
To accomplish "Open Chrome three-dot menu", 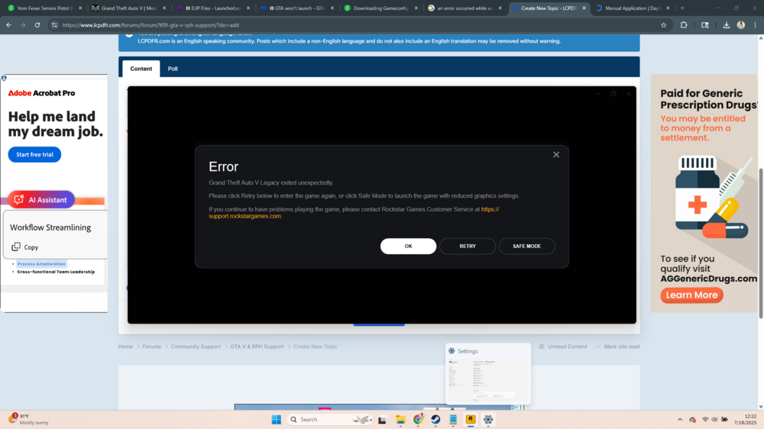I will tap(756, 25).
